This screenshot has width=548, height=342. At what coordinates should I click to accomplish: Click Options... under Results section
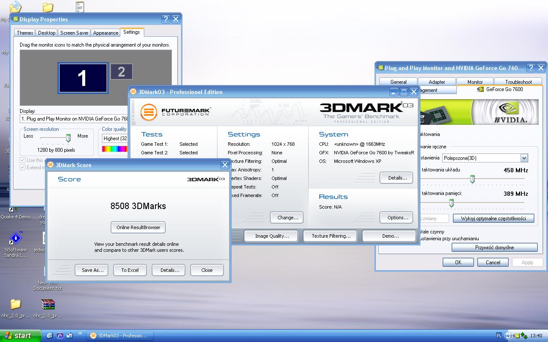(396, 218)
